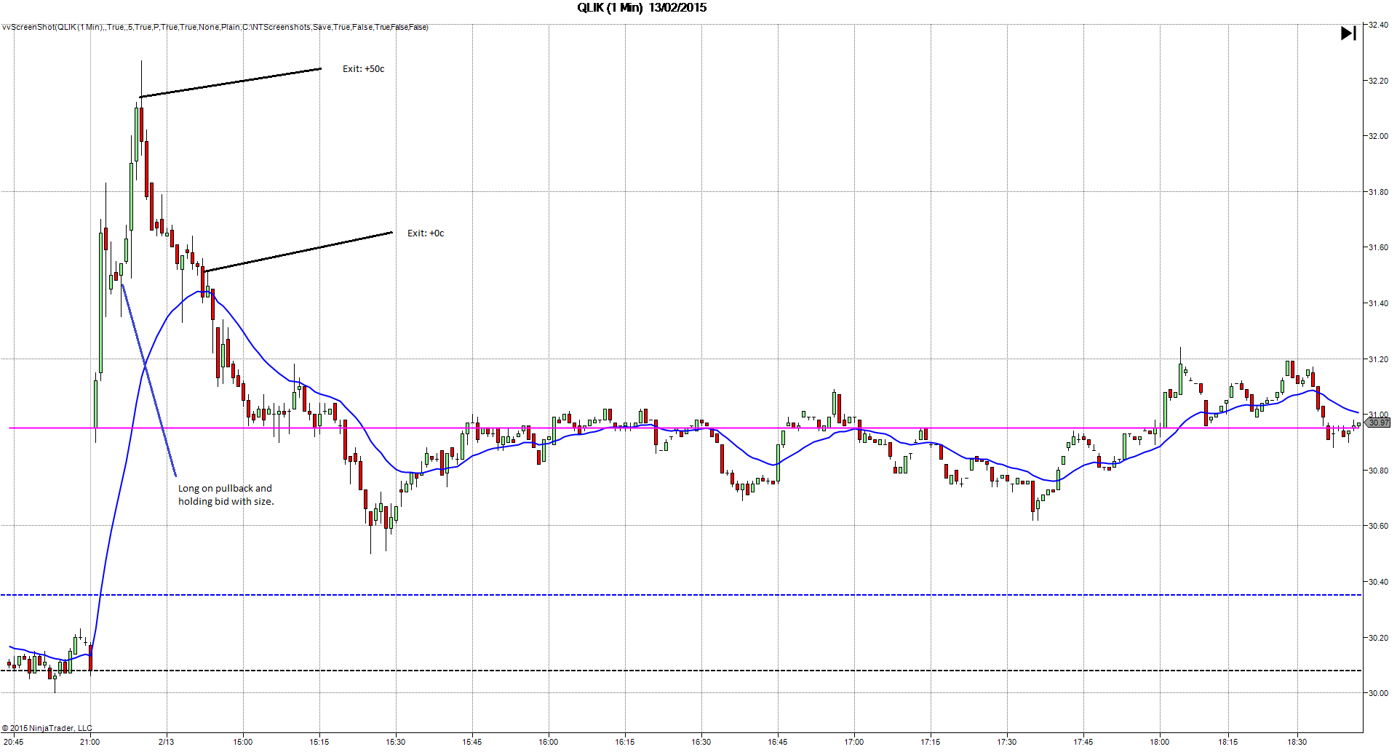
Task: Click the chart title QLIK (1 Min) 13/02/2015
Action: pyautogui.click(x=642, y=8)
